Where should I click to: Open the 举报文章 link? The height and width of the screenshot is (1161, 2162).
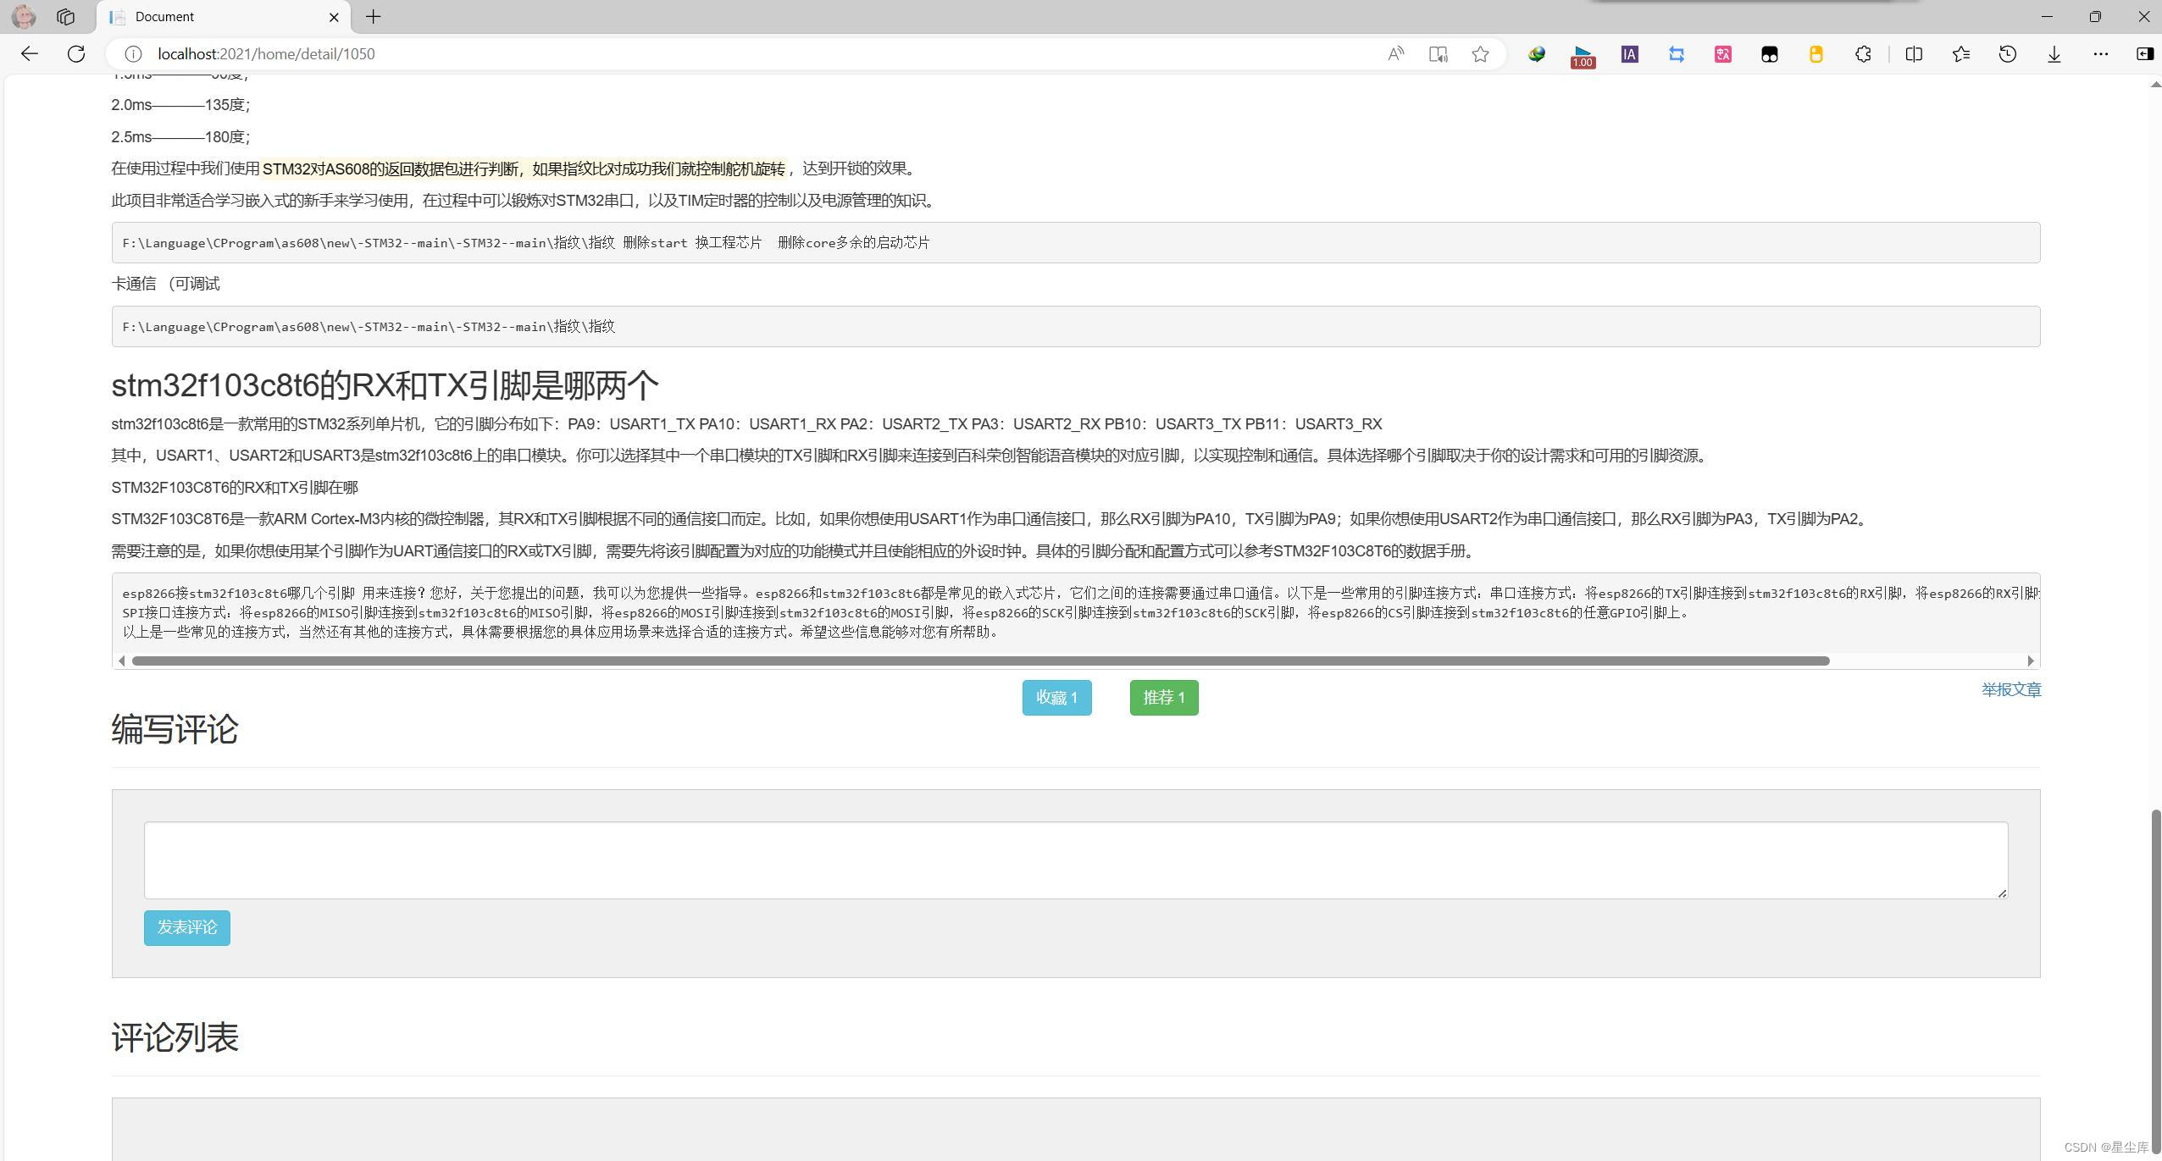pos(2011,689)
